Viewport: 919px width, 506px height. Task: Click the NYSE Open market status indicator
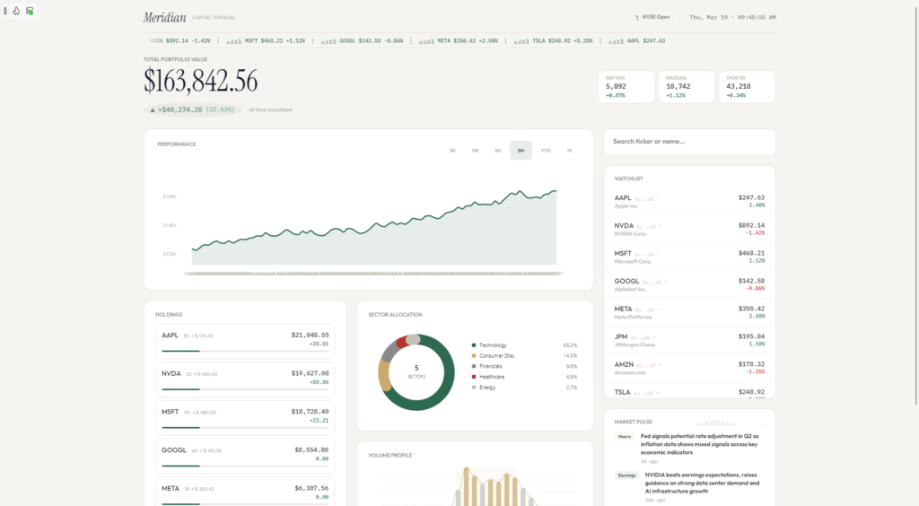pyautogui.click(x=652, y=17)
